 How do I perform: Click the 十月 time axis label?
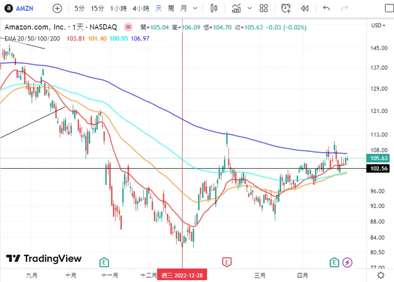[71, 276]
